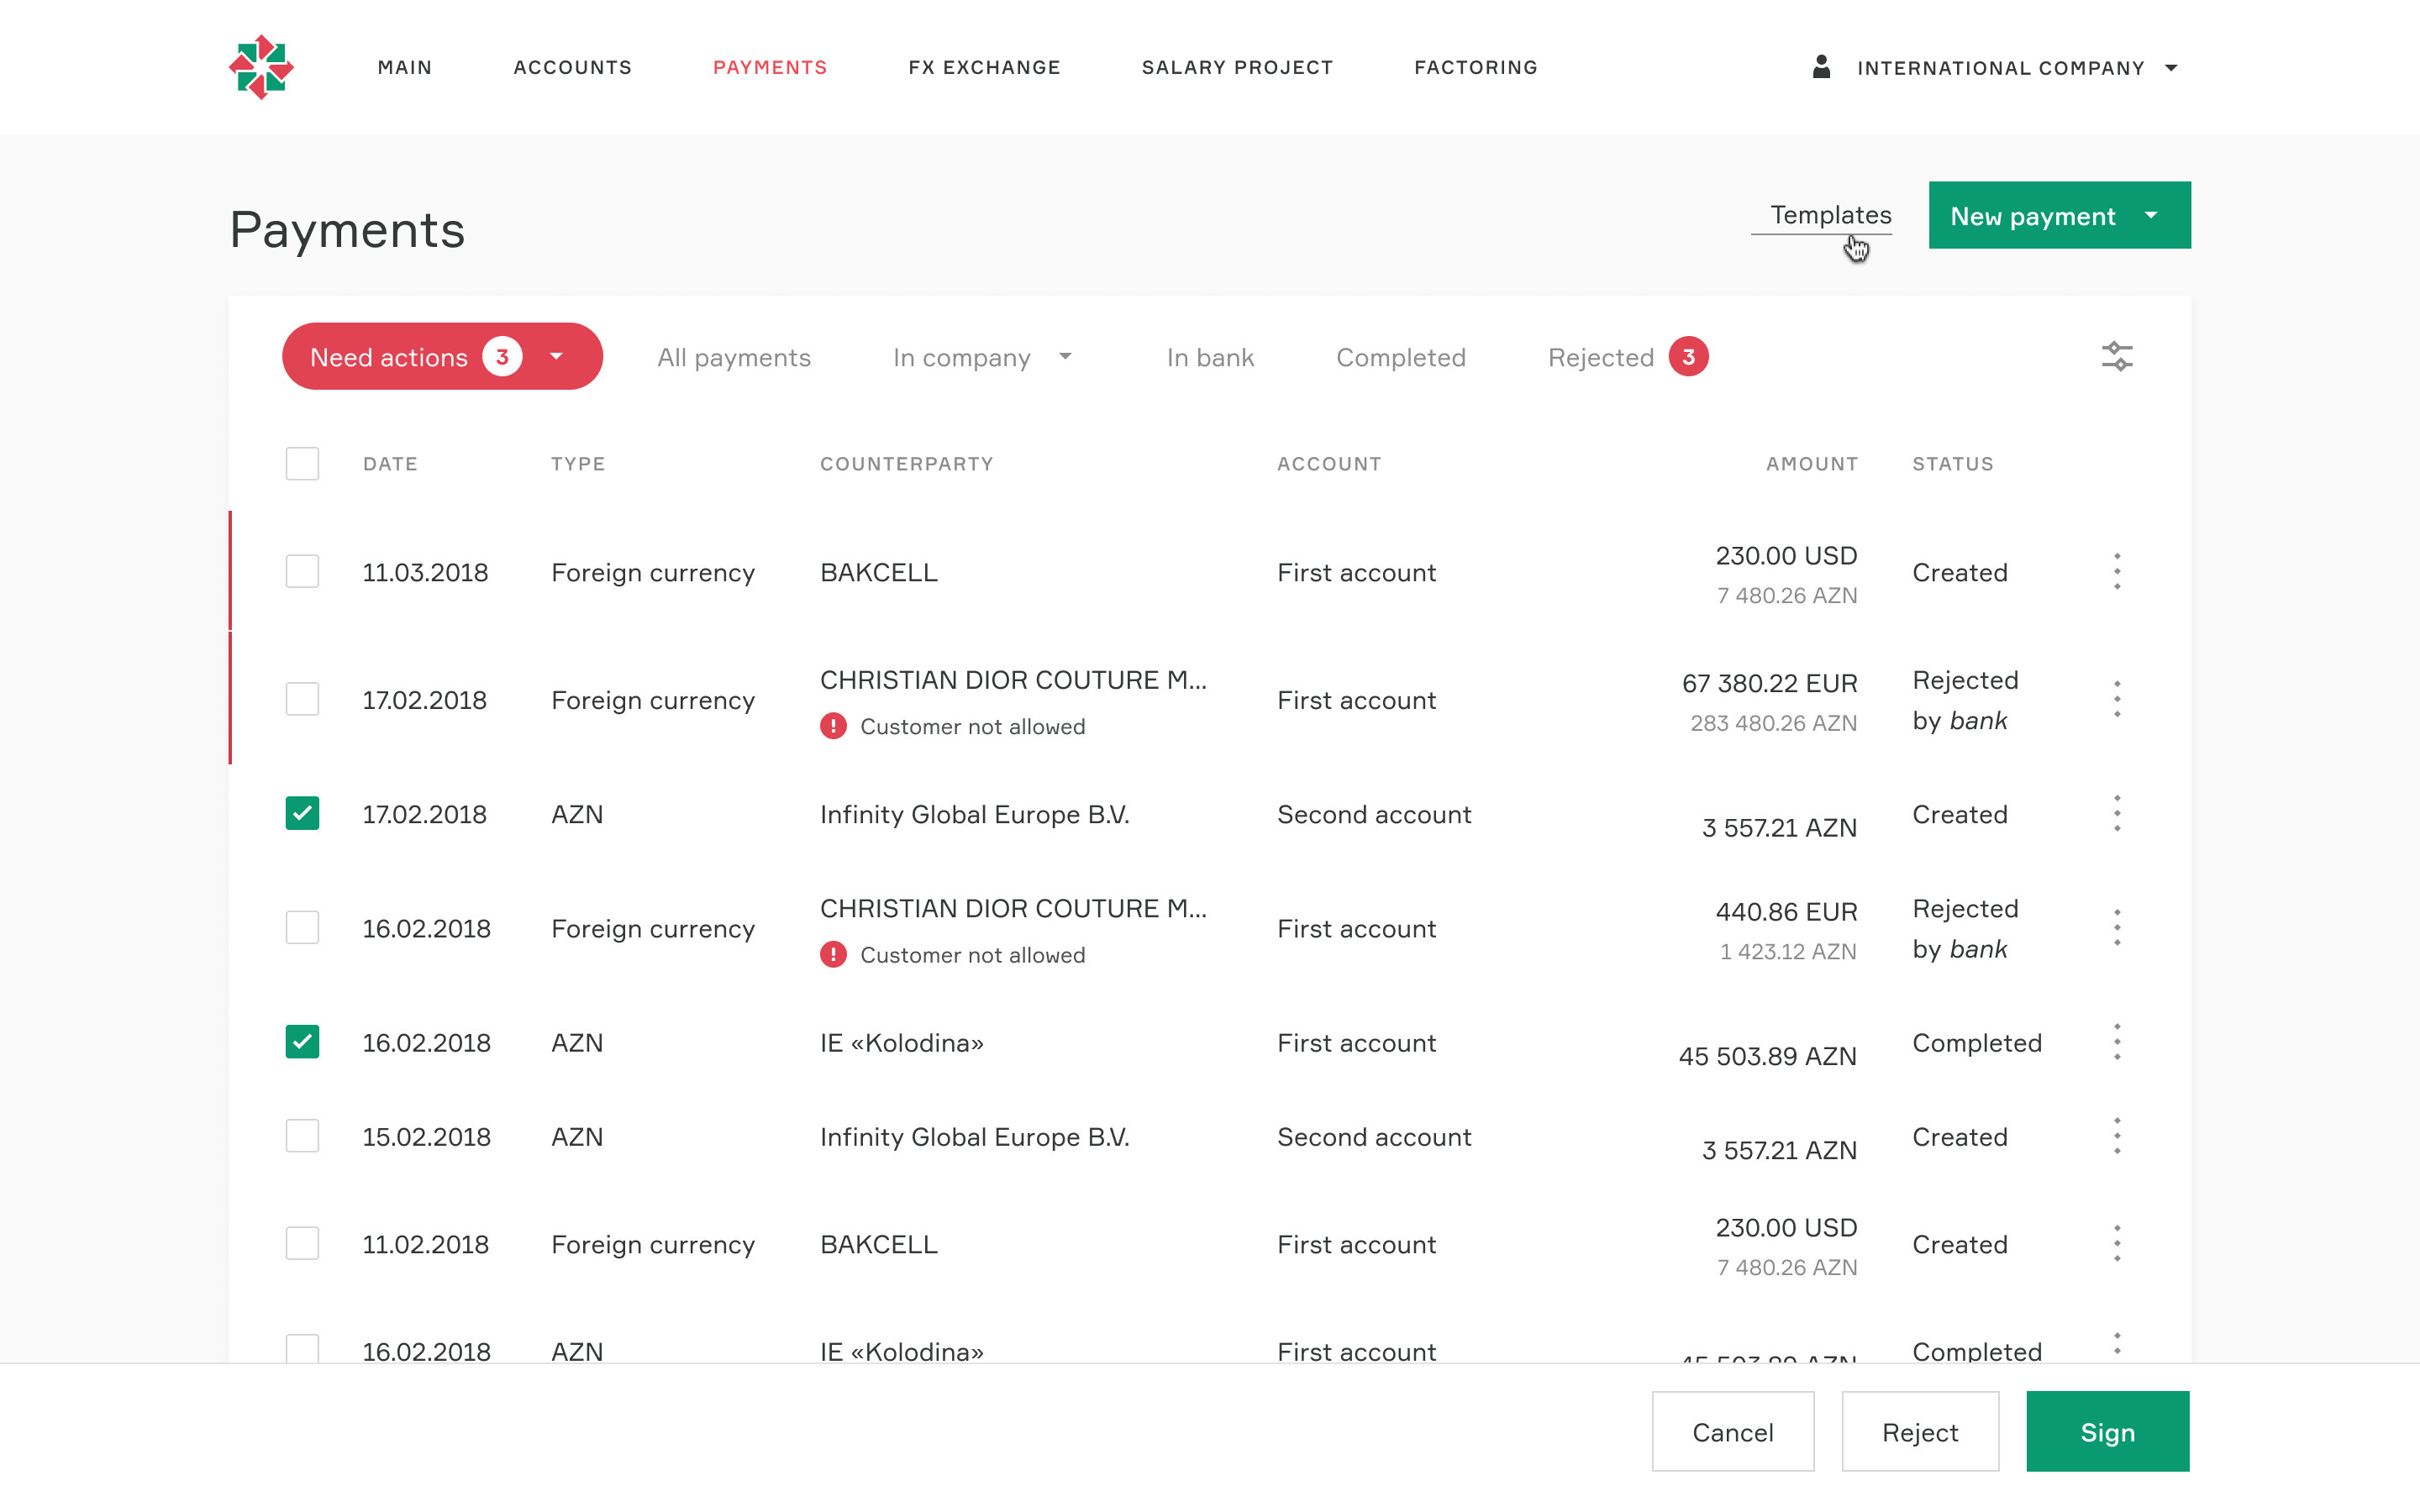Viewport: 2420px width, 1512px height.
Task: Open the filter settings sliders icon
Action: (x=2117, y=356)
